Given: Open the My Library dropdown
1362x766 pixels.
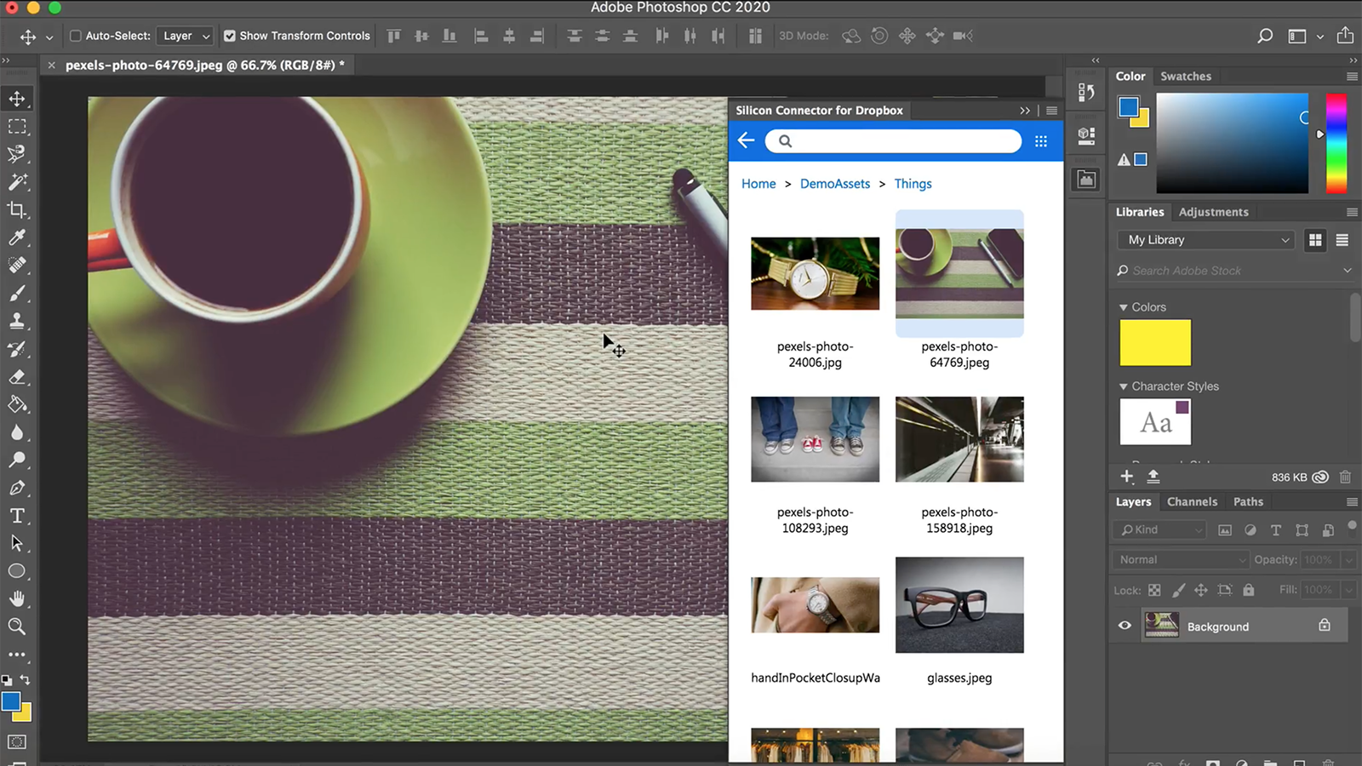Looking at the screenshot, I should click(x=1205, y=240).
